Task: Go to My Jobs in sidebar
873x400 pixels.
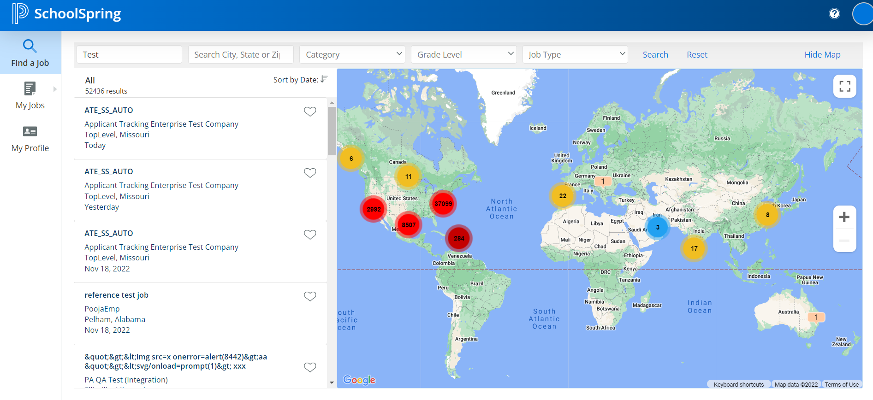Action: point(30,95)
